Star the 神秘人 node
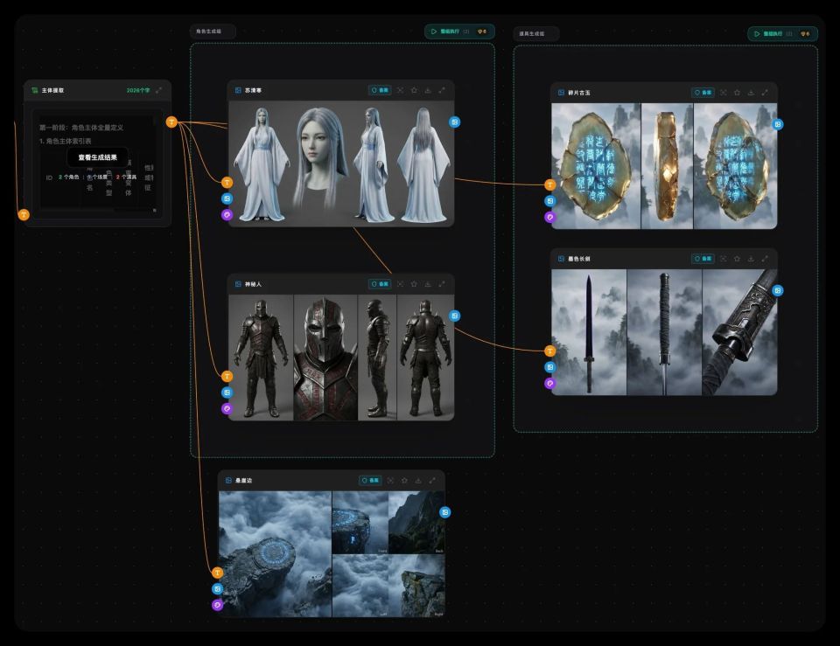This screenshot has width=840, height=646. tap(414, 284)
